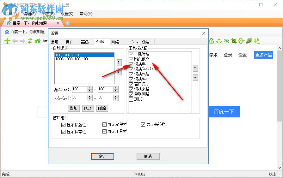Click stepper arrows of second 步进 field
This screenshot has height=178, width=283.
tap(116, 98)
